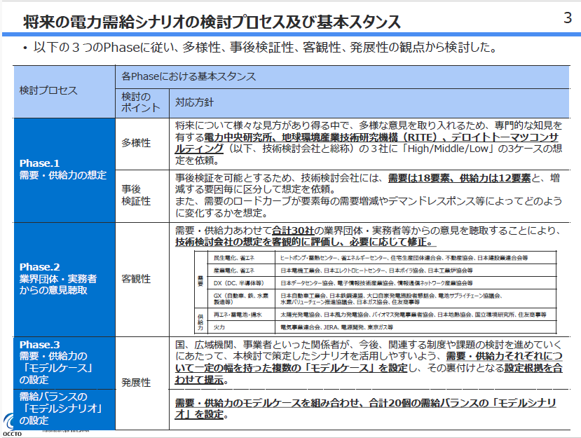Click the Phase.3 「モデルケース」の設定 cell
The width and height of the screenshot is (581, 438).
(64, 363)
